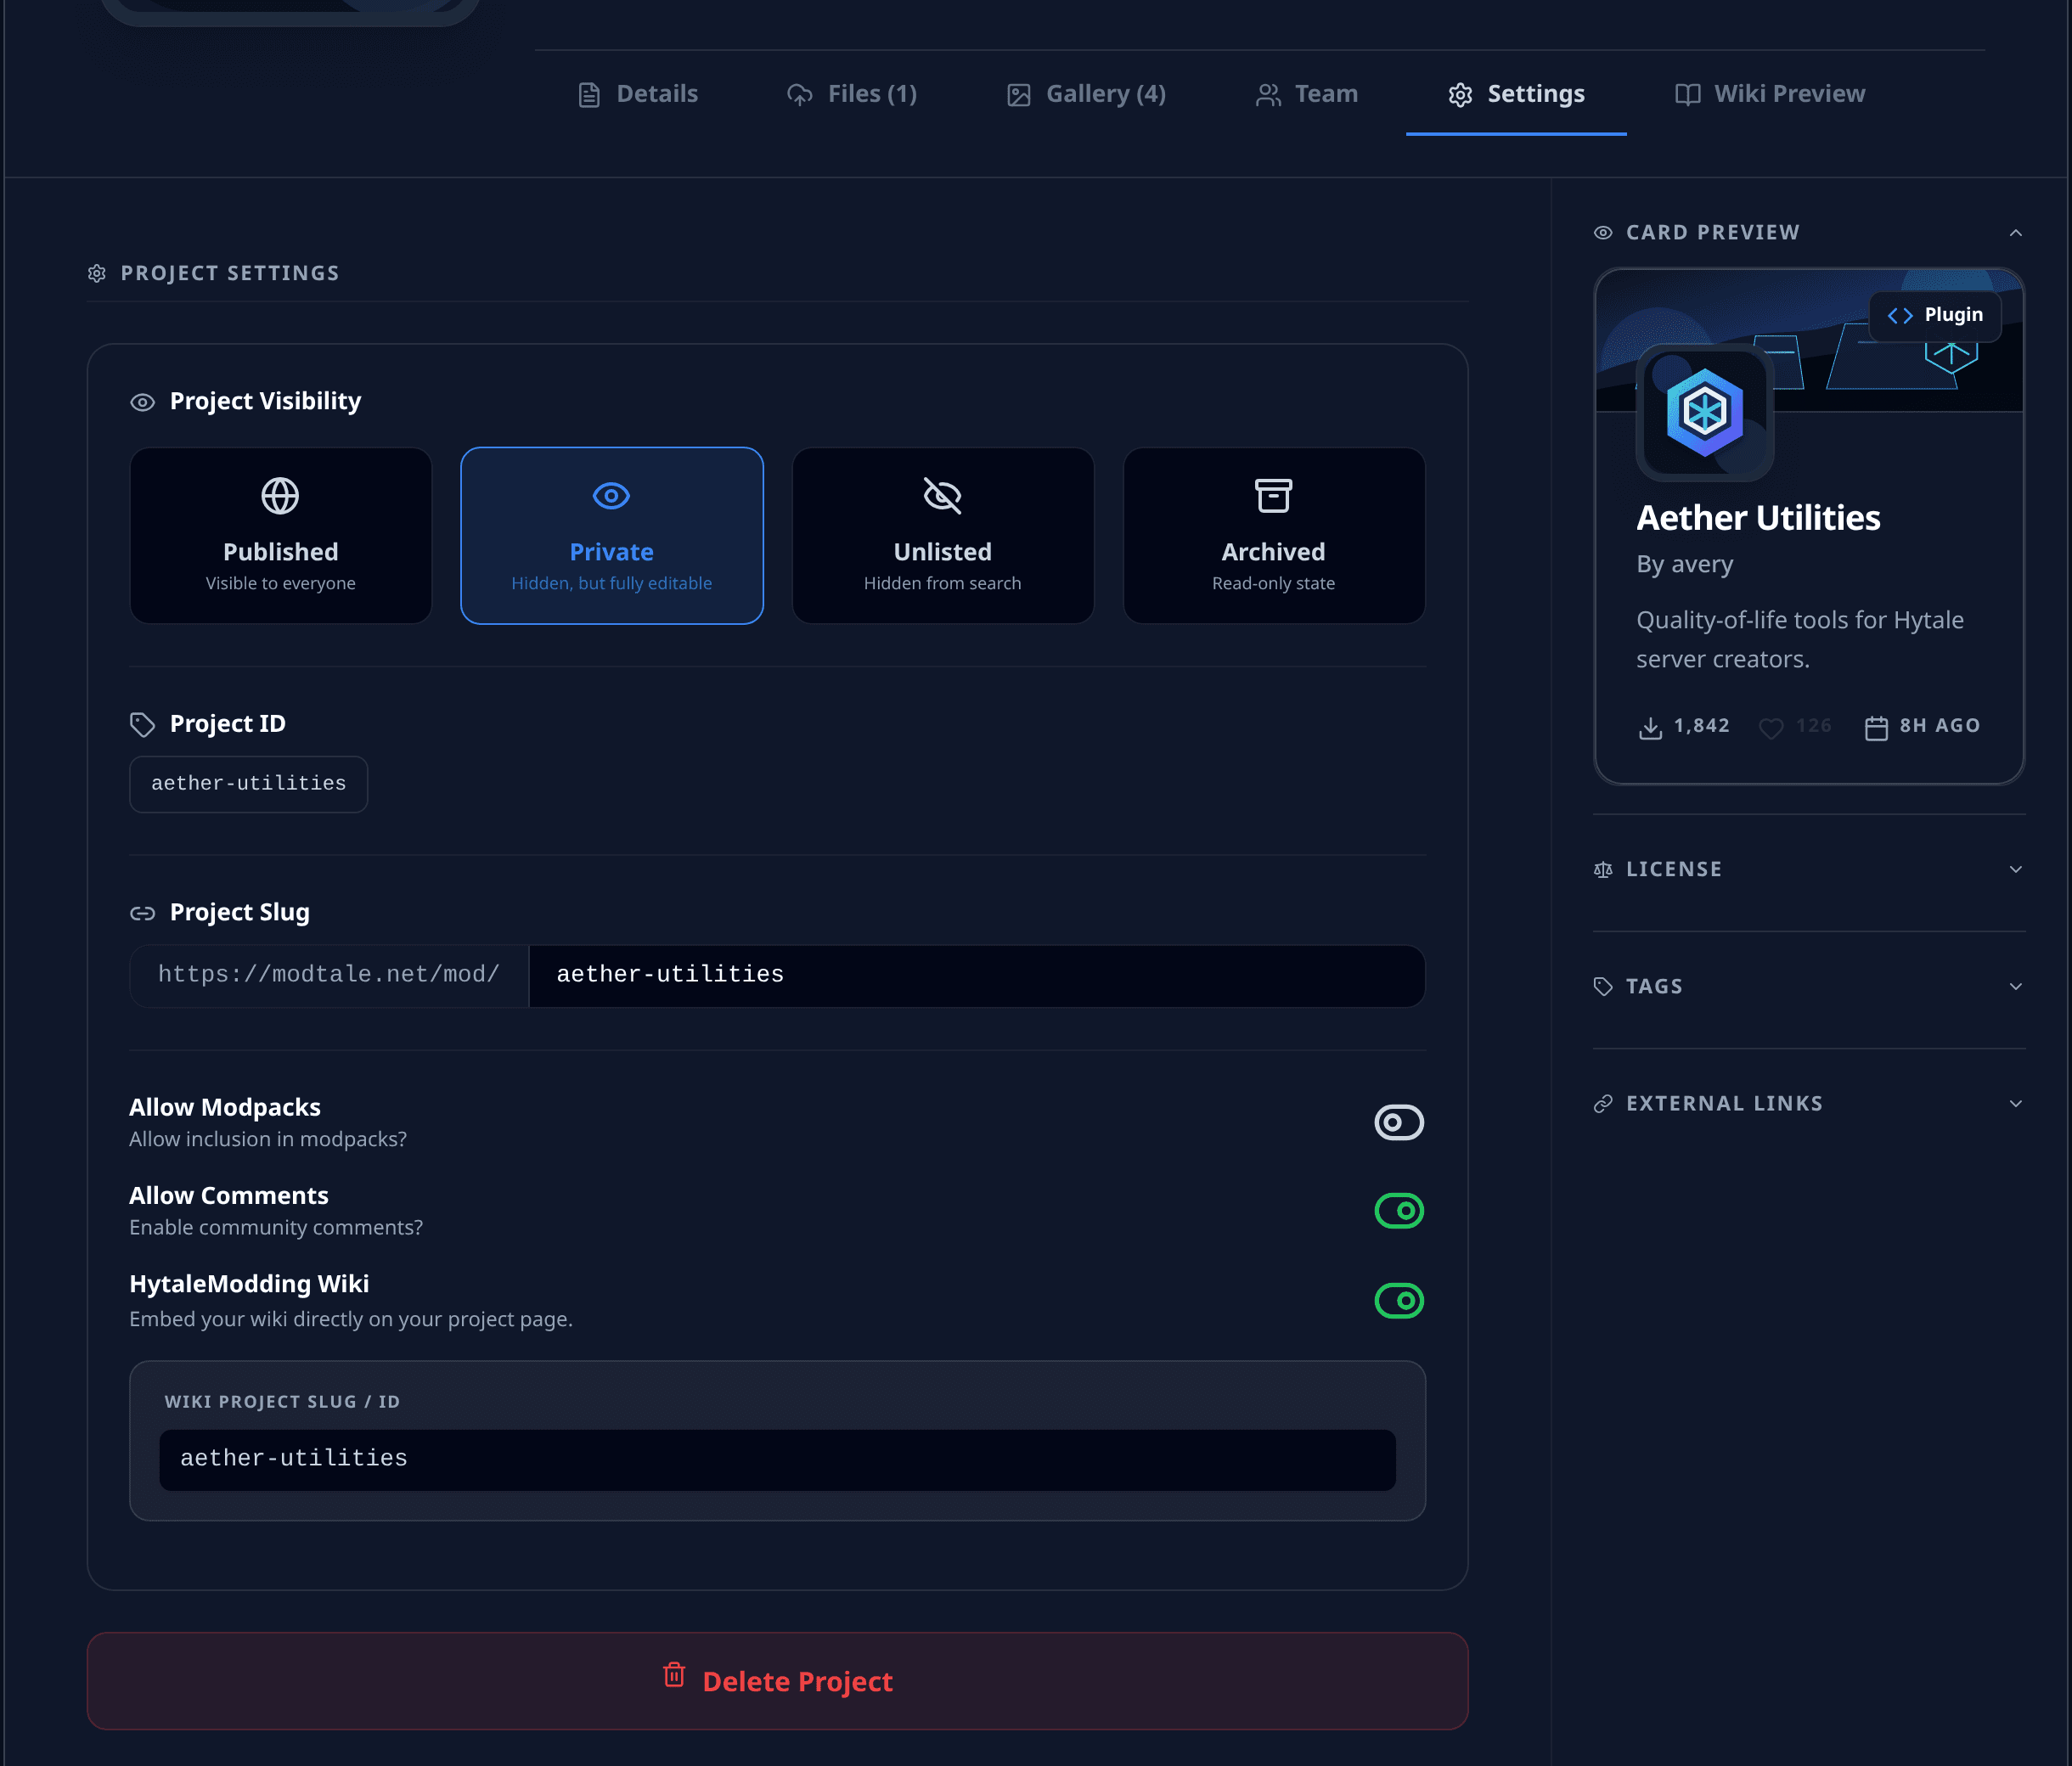Select the Archived read-only state

coord(1274,536)
